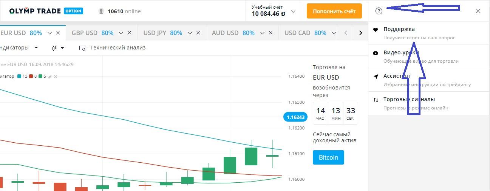Close the EUR USD tab
The height and width of the screenshot is (191, 490).
(58, 33)
